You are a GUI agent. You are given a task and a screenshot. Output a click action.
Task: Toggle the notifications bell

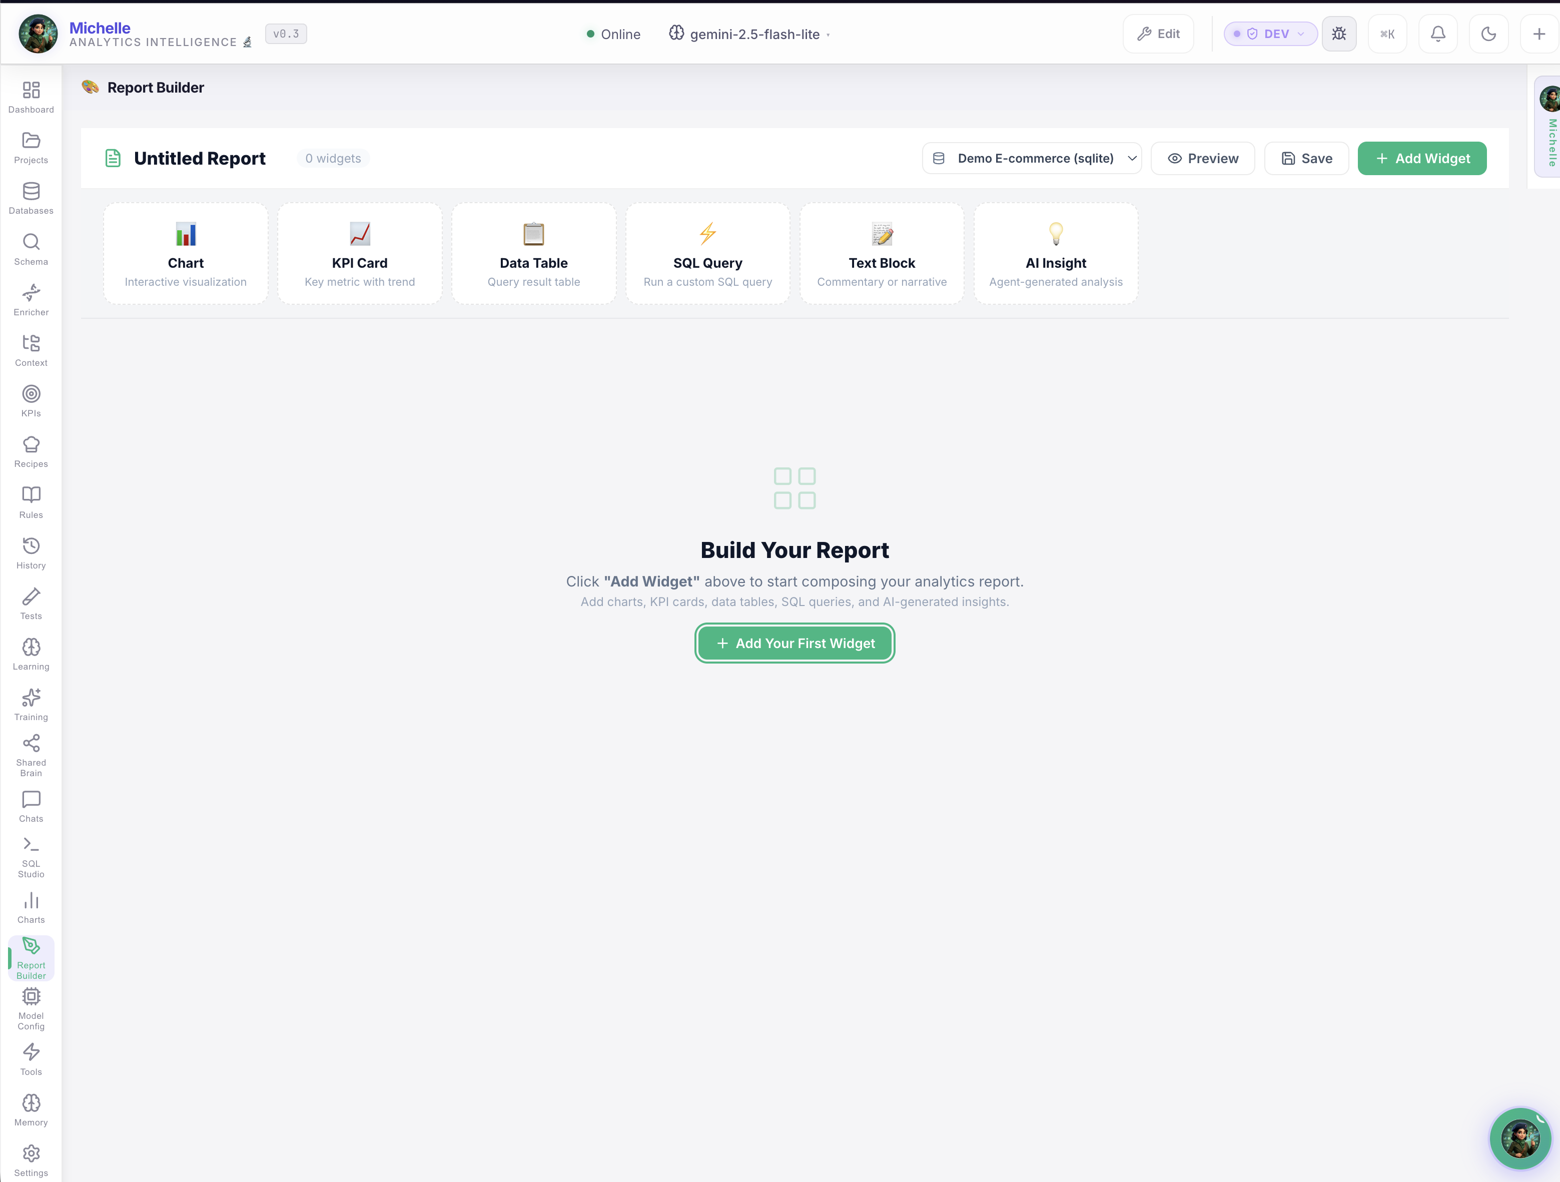click(x=1438, y=33)
